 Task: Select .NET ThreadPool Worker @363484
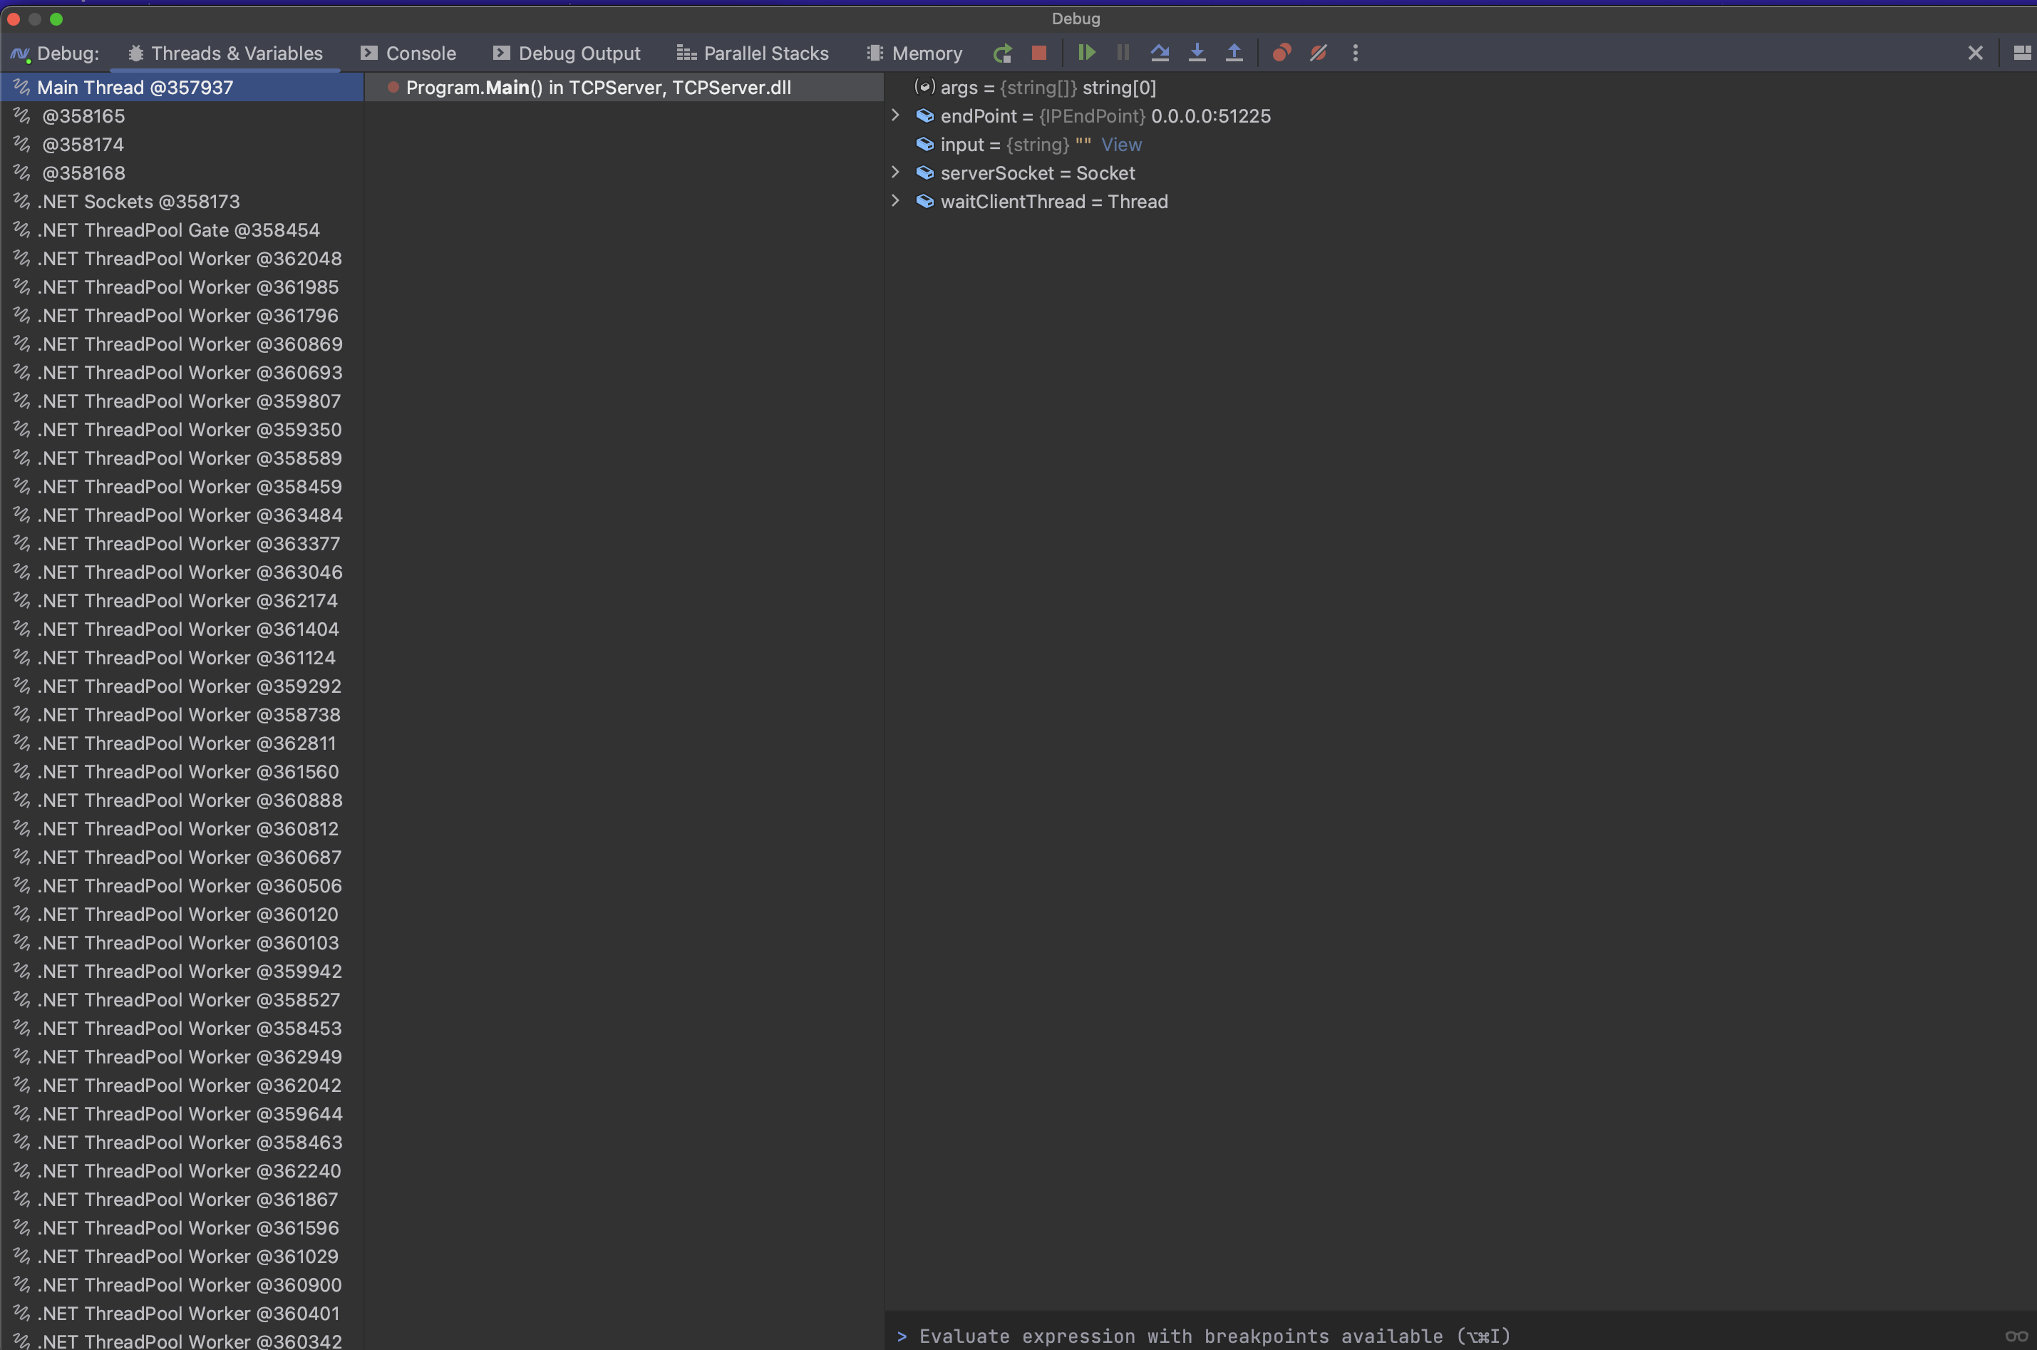click(182, 515)
